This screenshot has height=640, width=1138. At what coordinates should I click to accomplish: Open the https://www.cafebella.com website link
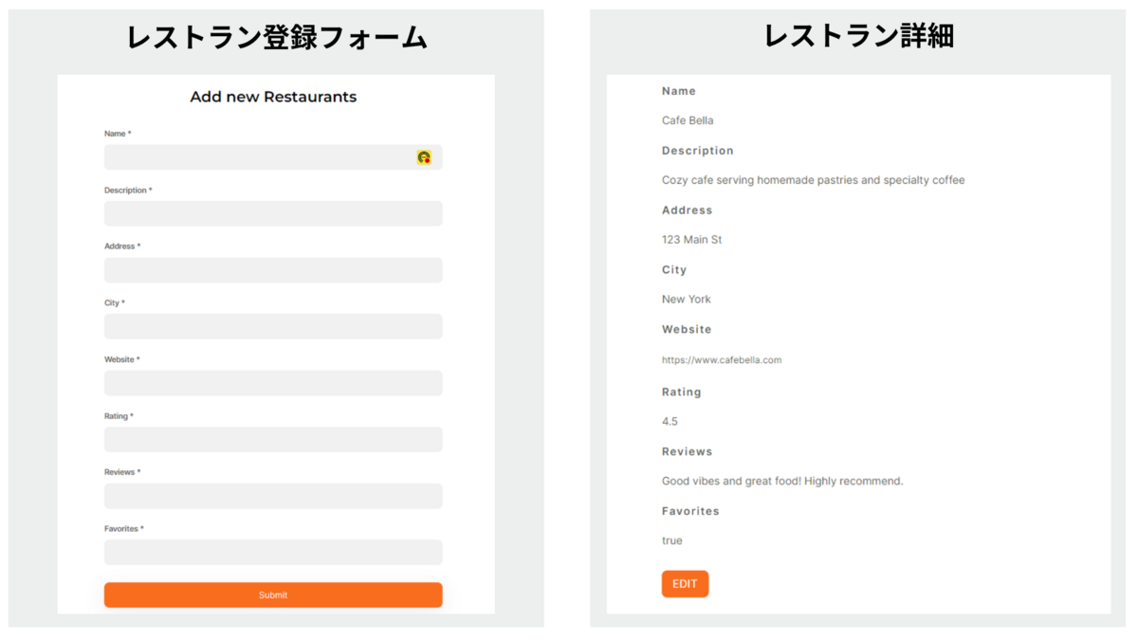(x=722, y=360)
